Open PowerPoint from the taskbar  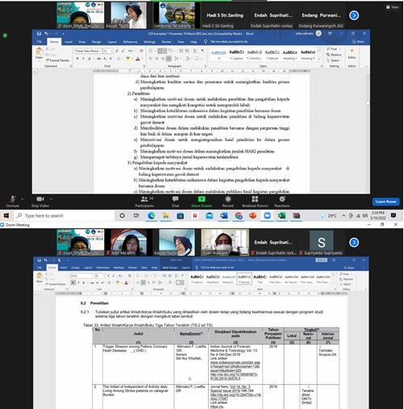252,215
